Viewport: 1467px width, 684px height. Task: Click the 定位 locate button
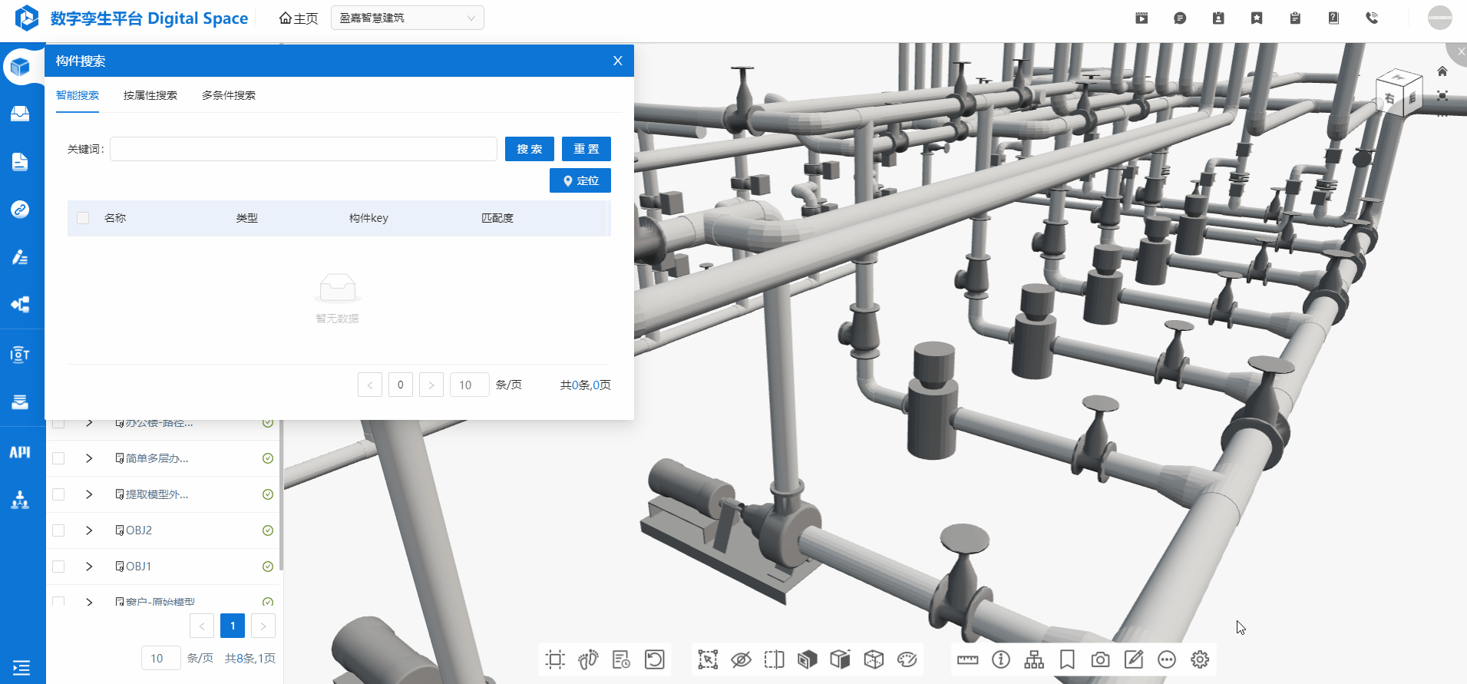click(580, 180)
